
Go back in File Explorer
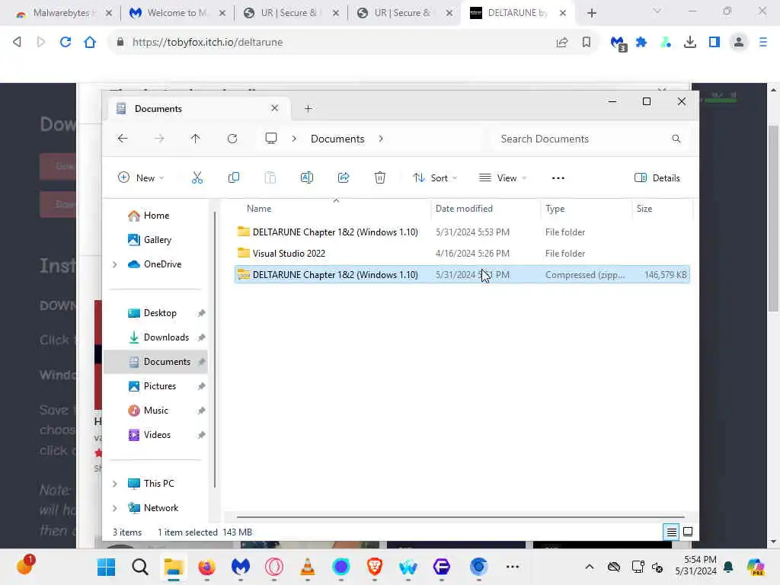tap(123, 139)
